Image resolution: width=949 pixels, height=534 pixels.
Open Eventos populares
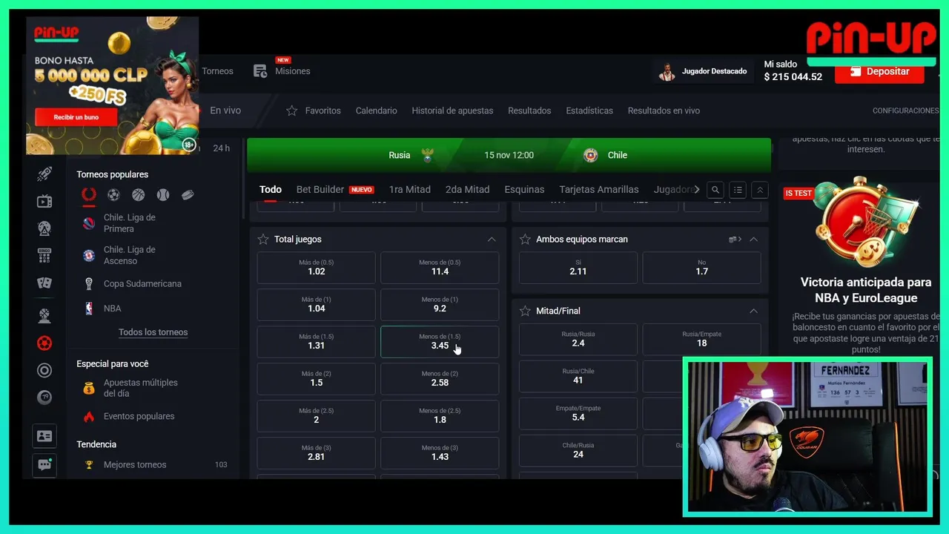tap(139, 416)
